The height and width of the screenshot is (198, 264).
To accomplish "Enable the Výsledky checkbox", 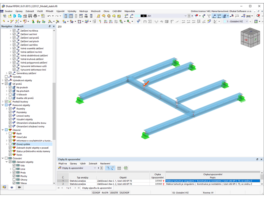I will (x=6, y=77).
